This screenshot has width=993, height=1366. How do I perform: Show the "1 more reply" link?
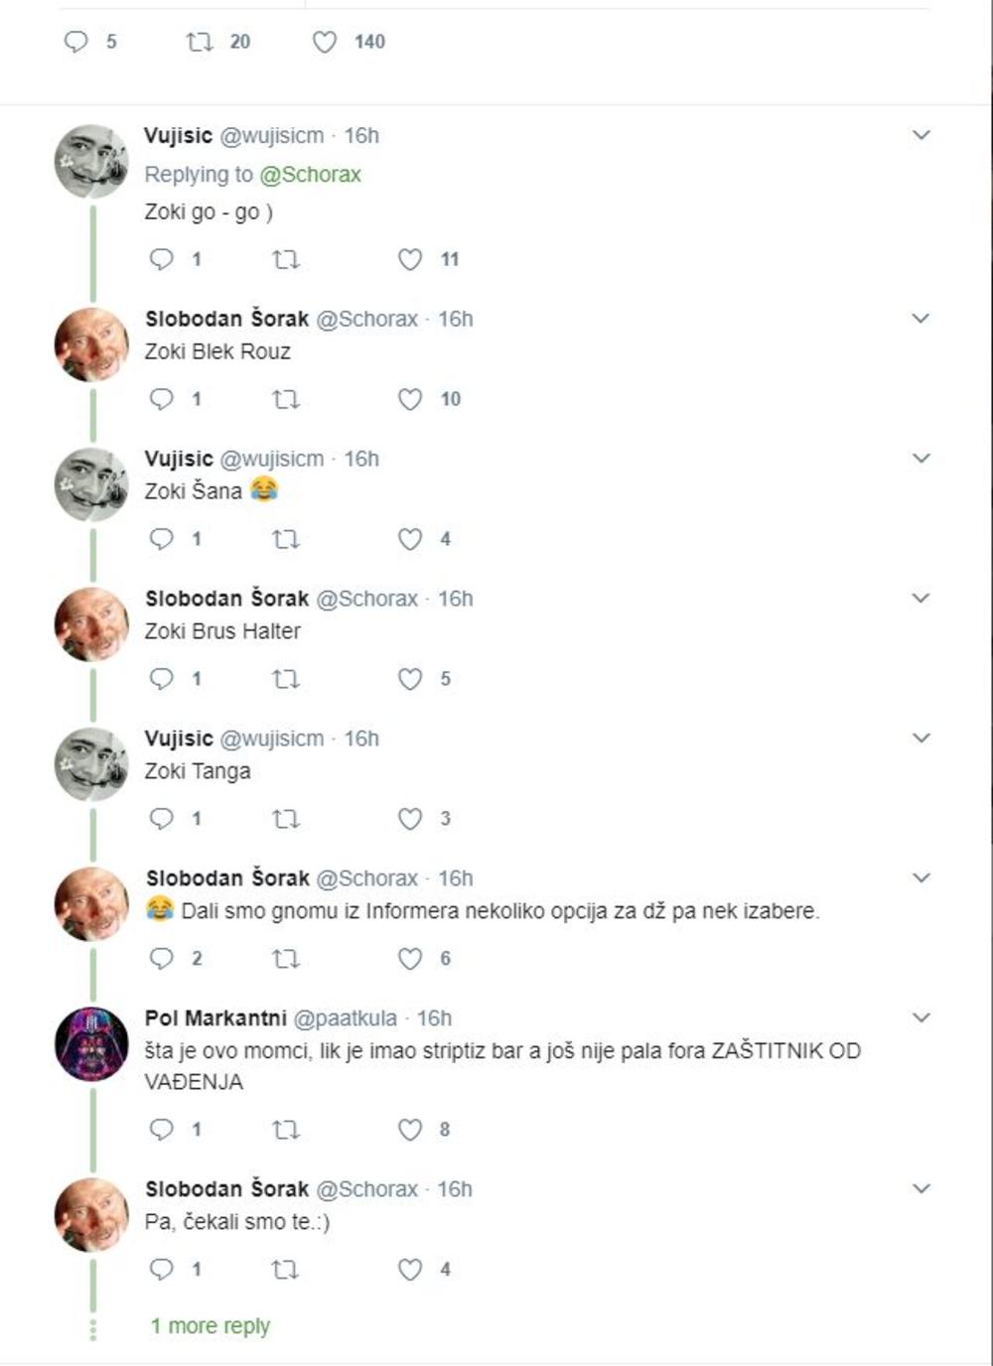[211, 1326]
